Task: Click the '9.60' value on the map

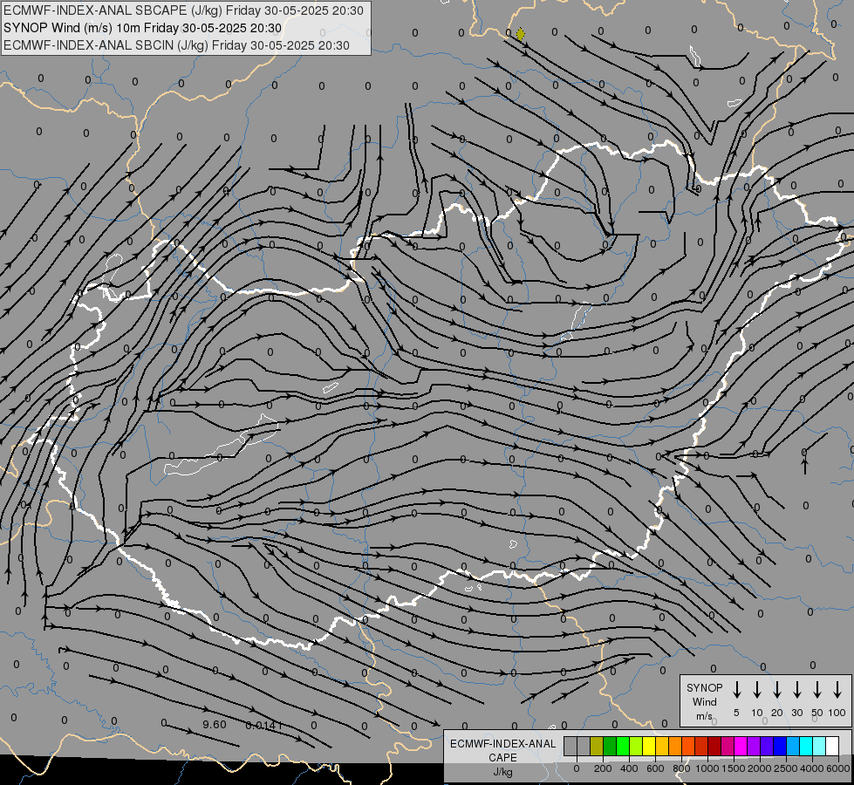Action: coord(214,725)
